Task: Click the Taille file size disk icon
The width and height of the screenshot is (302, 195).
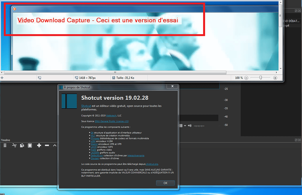Action: click(x=114, y=77)
